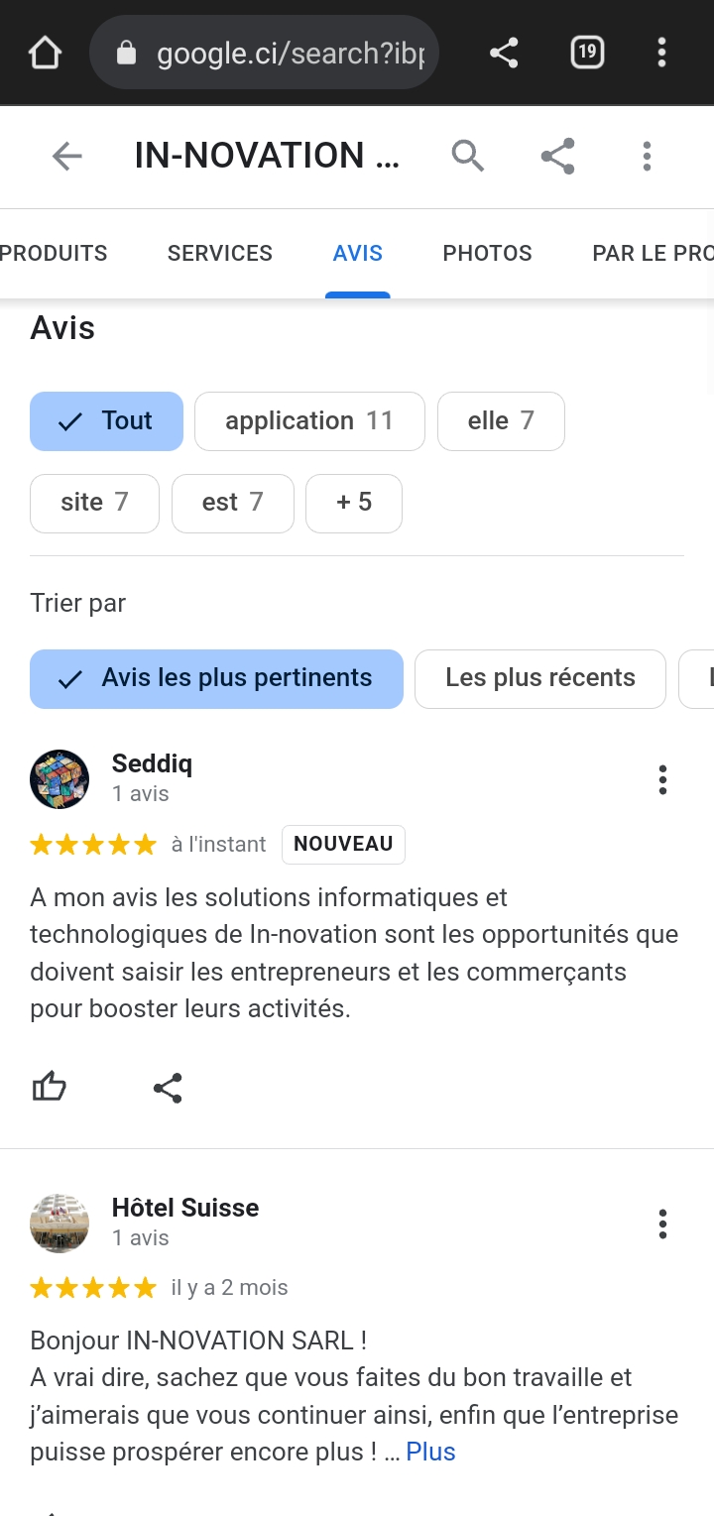Share the IN-NOVATION business listing
The height and width of the screenshot is (1516, 714).
click(x=557, y=156)
